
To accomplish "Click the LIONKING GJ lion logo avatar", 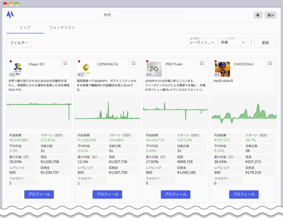I will click(86, 68).
